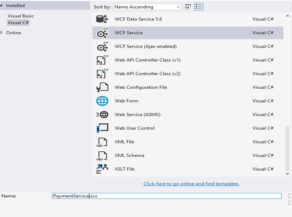Image resolution: width=292 pixels, height=217 pixels.
Task: Choose the Ajax-enabled WCF Service icon
Action: tap(102, 47)
